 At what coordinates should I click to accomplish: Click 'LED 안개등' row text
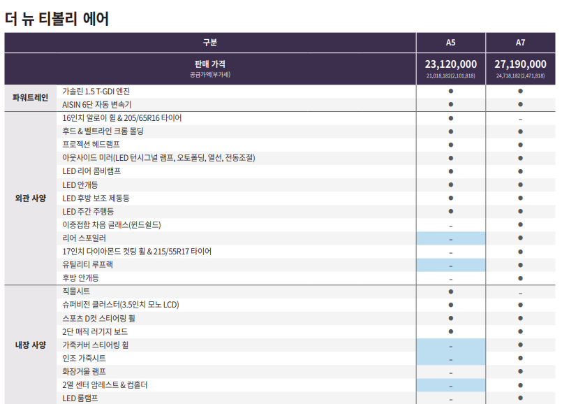80,185
